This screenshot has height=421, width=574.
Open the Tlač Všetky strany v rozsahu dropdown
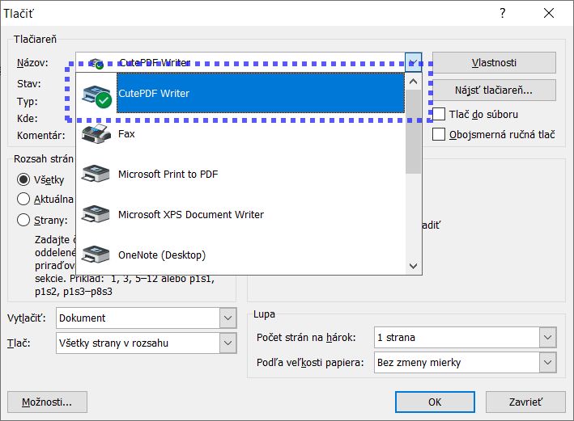coord(227,343)
